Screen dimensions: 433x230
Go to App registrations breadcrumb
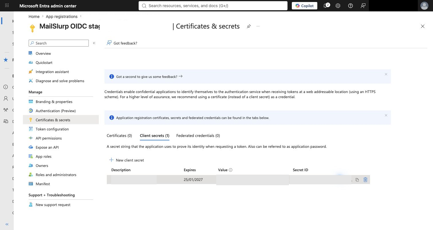[x=62, y=17]
